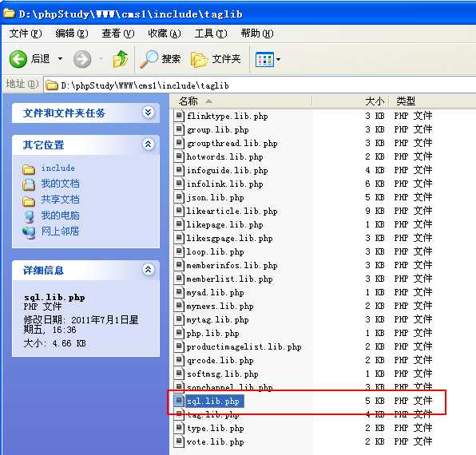Click the highlighted sql.lib.php file name
This screenshot has height=455, width=476.
tap(214, 401)
